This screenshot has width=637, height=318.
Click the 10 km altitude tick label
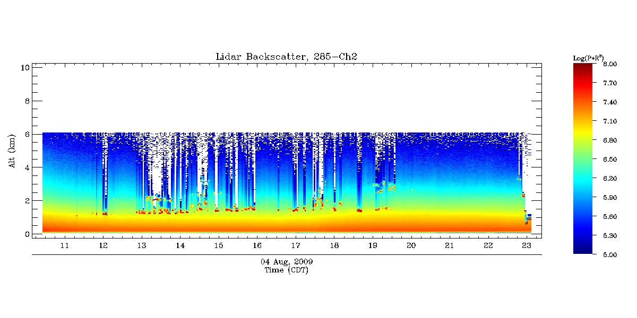coord(24,67)
